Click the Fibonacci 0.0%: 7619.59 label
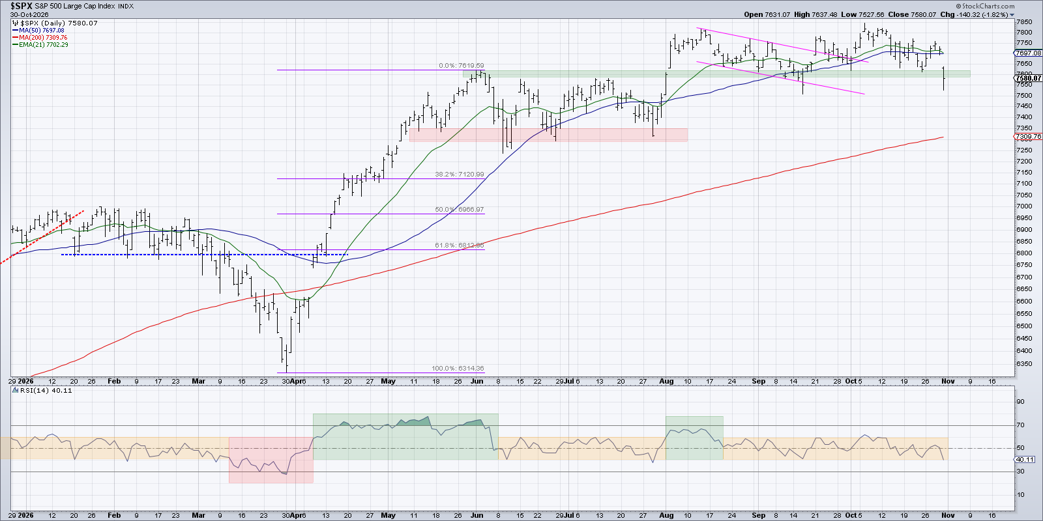This screenshot has height=521, width=1043. point(461,66)
